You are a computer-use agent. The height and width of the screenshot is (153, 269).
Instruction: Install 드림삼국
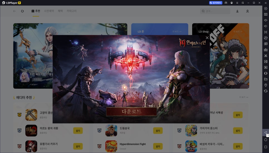[x=158, y=130]
